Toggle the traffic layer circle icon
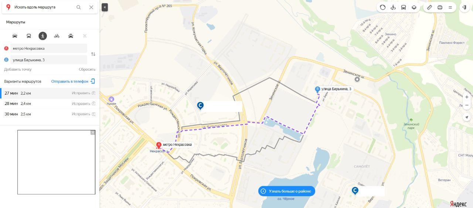Viewport: 473px width, 208px height. (x=383, y=7)
